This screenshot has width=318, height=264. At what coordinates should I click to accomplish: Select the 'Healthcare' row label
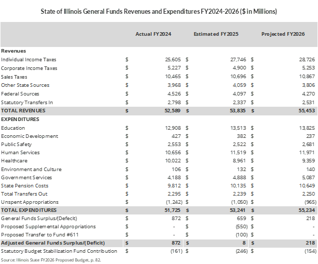14,161
